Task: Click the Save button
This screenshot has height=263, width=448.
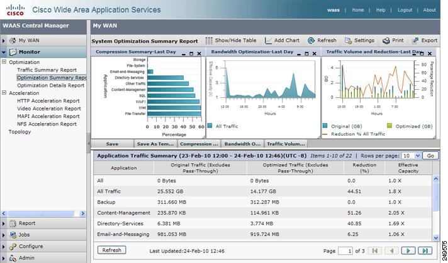Action: click(x=112, y=144)
